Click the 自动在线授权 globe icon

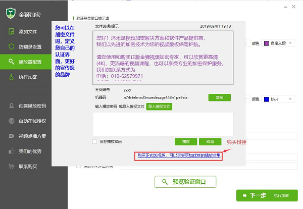coord(12,121)
